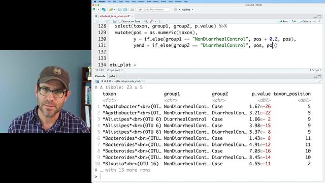Click the code tools wand icon
This screenshot has height=183, width=325.
(151, 21)
